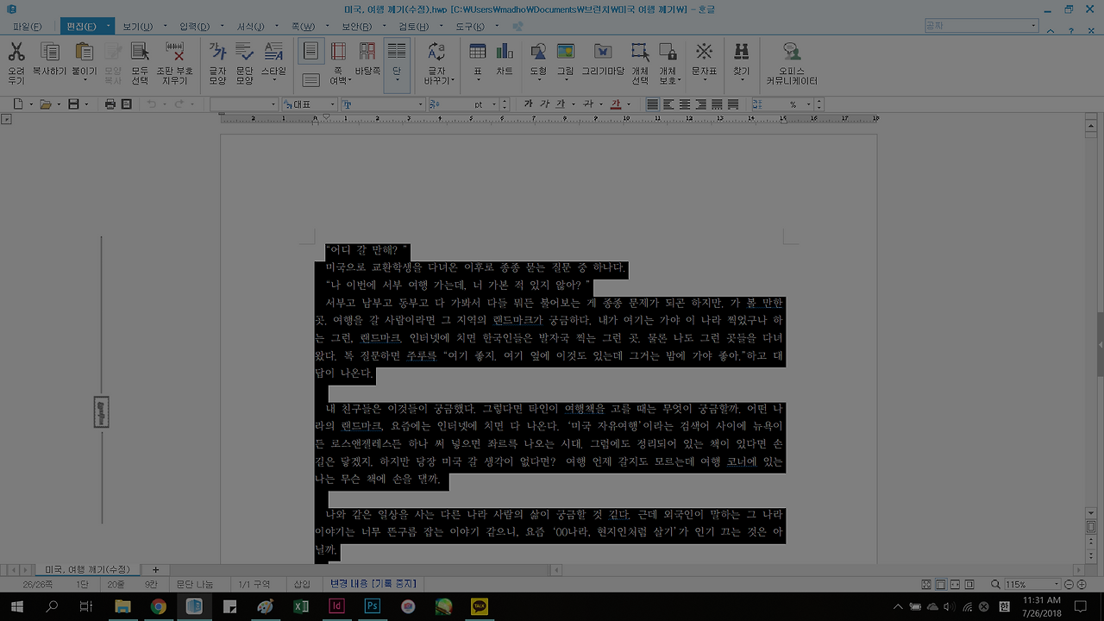Click the font color 가 swatch
The image size is (1104, 621).
click(x=616, y=104)
